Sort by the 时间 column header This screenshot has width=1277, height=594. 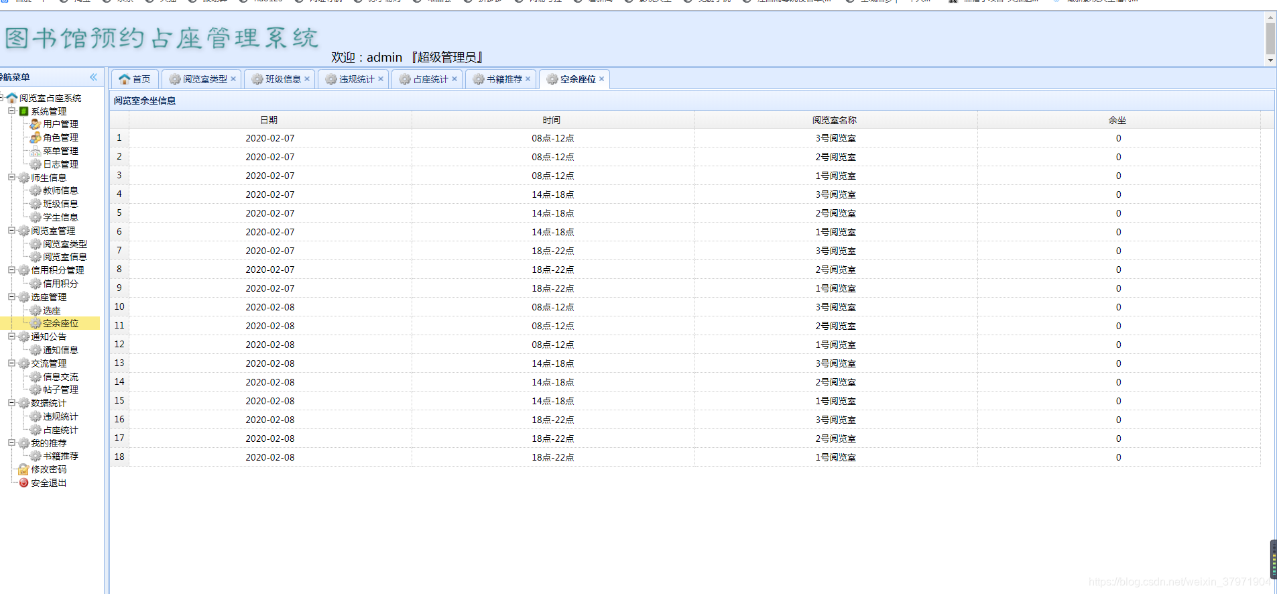coord(553,120)
